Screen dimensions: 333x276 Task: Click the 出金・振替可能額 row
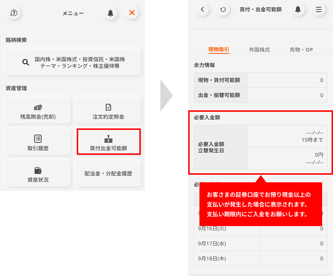click(x=260, y=95)
